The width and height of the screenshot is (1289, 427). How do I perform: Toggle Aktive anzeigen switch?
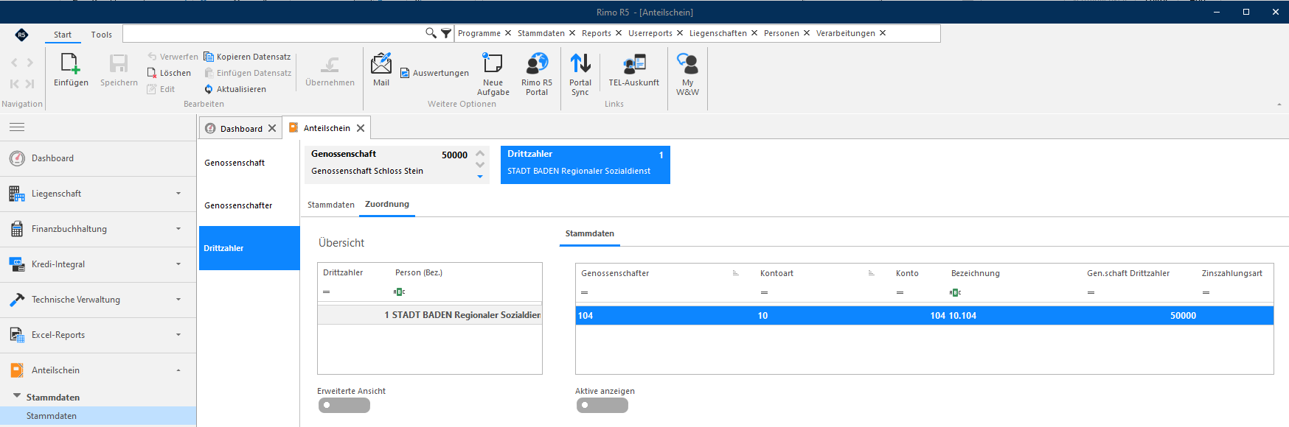click(x=602, y=405)
